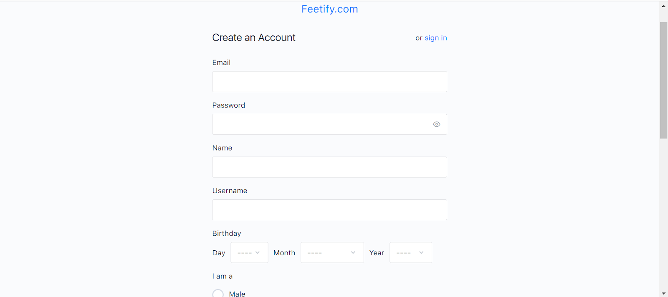Select the Name text box
The height and width of the screenshot is (297, 668).
coord(329,167)
